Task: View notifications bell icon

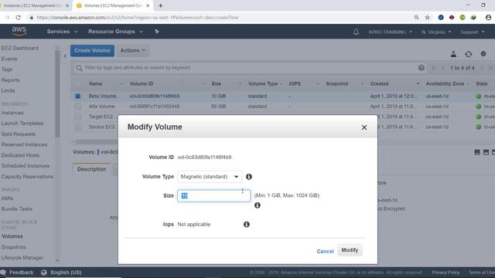Action: coord(356,32)
